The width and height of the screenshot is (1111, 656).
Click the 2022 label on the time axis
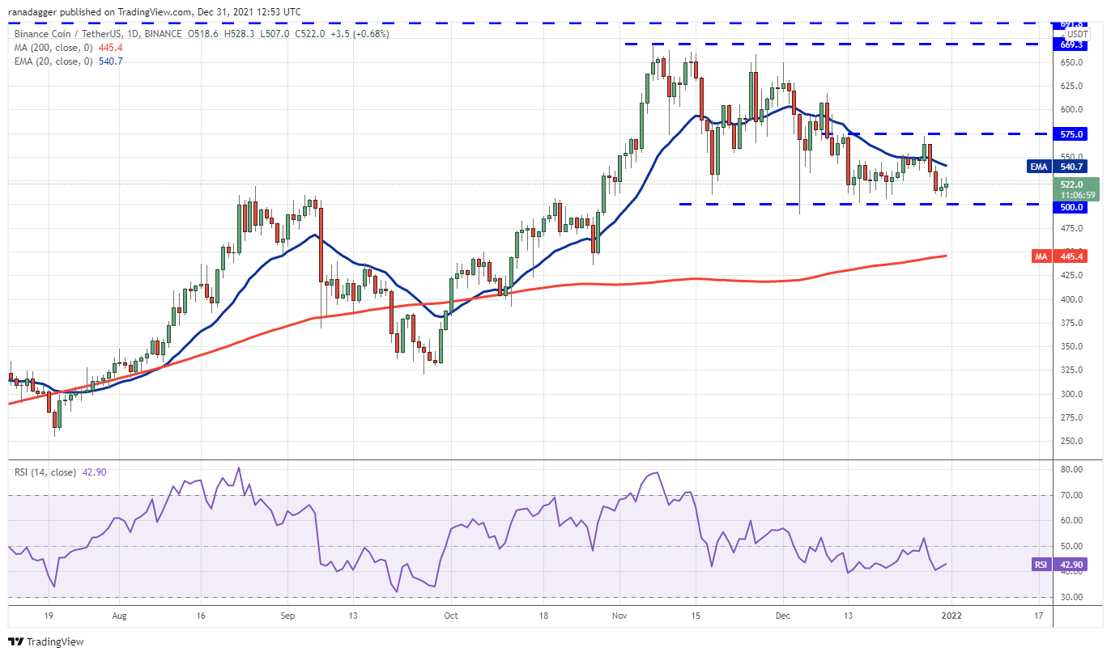click(952, 616)
